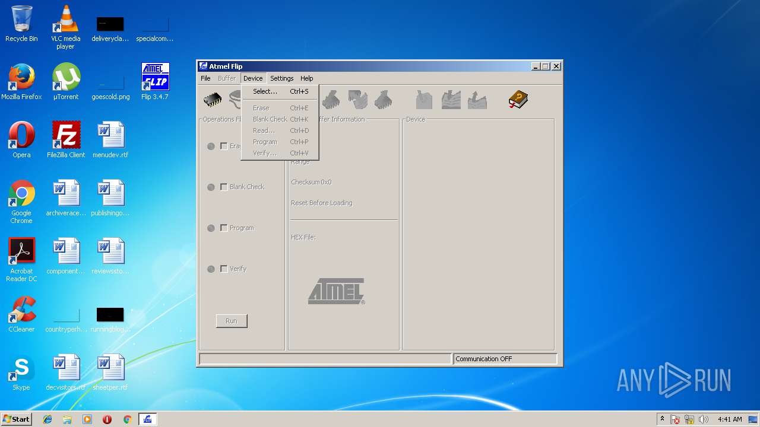Image resolution: width=760 pixels, height=427 pixels.
Task: Close the open Device menu
Action: (253, 78)
